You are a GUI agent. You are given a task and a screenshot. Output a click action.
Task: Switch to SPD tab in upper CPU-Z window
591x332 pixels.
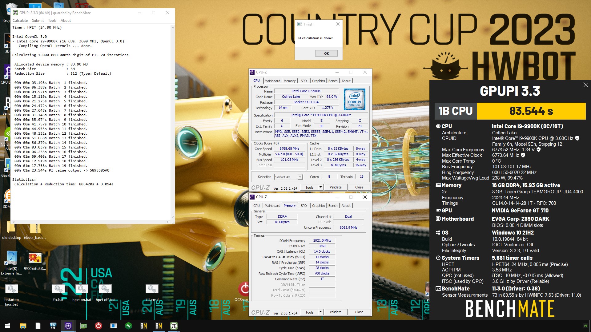click(304, 81)
